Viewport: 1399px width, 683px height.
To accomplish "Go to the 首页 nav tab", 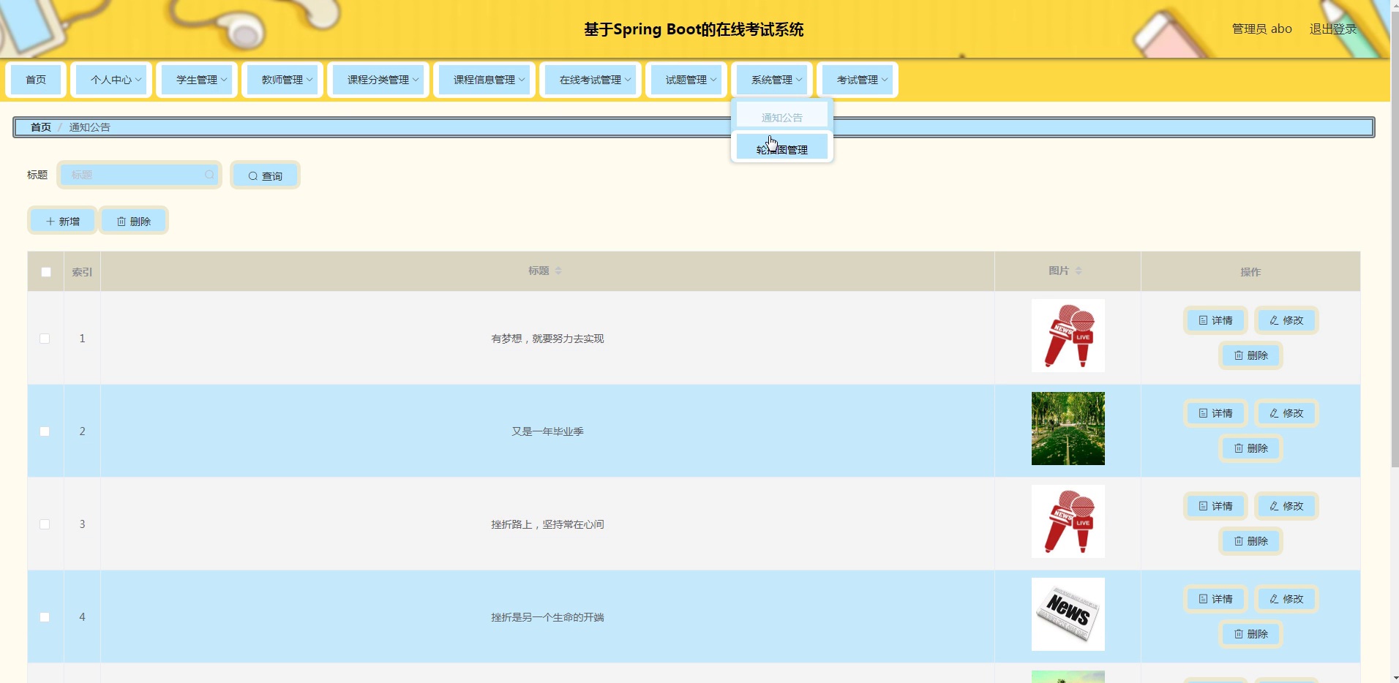I will [x=36, y=80].
